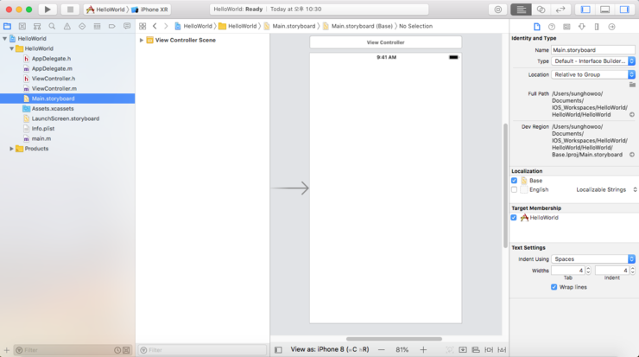Open the Attributes inspector tab

(x=581, y=26)
